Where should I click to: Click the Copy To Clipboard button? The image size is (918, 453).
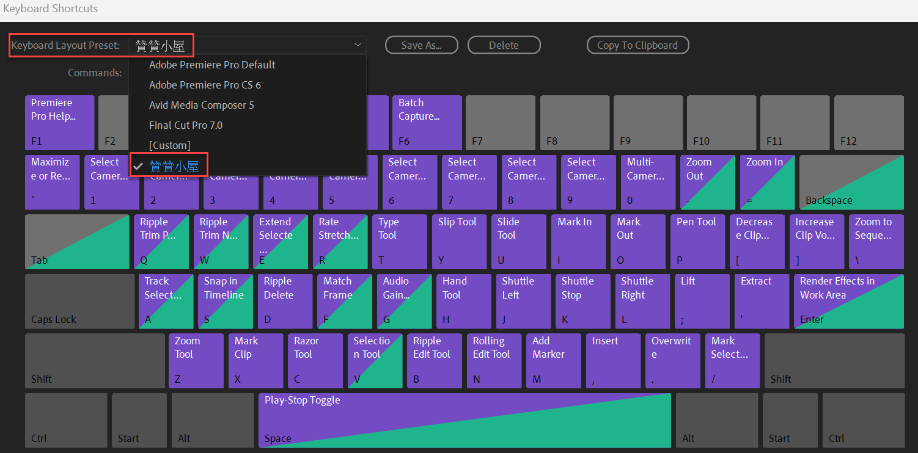tap(637, 45)
